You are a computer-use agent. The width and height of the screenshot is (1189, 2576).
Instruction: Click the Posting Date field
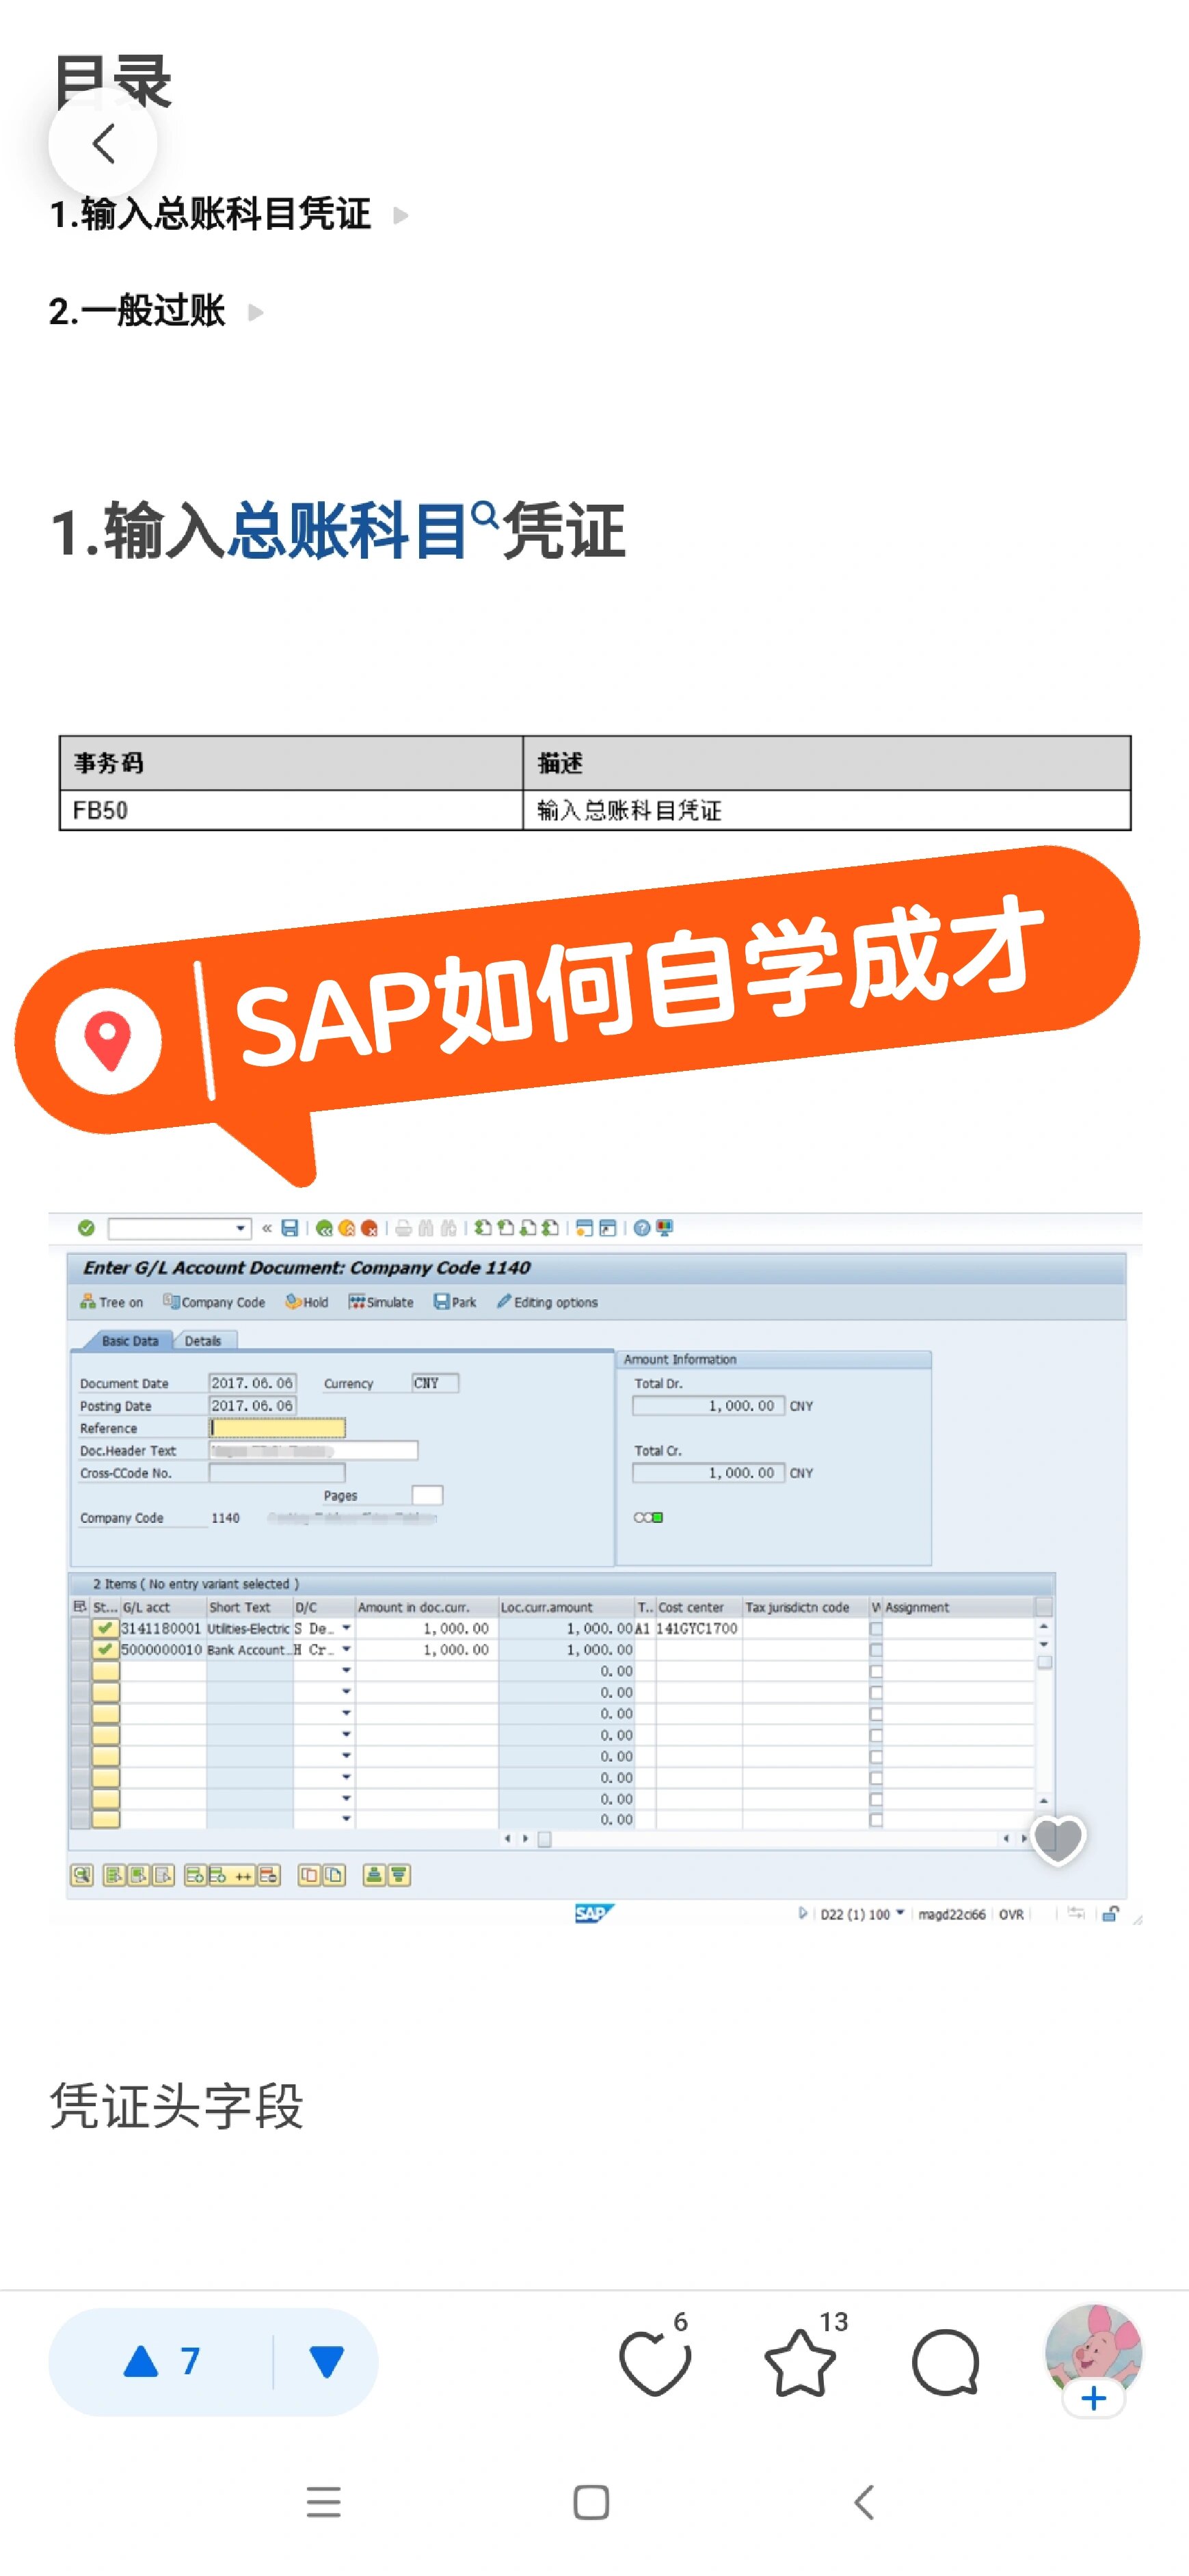coord(252,1406)
